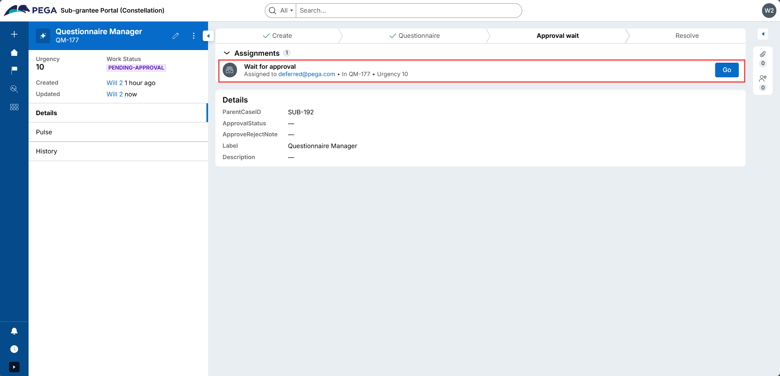Open the All search filter dropdown
780x376 pixels.
(286, 11)
